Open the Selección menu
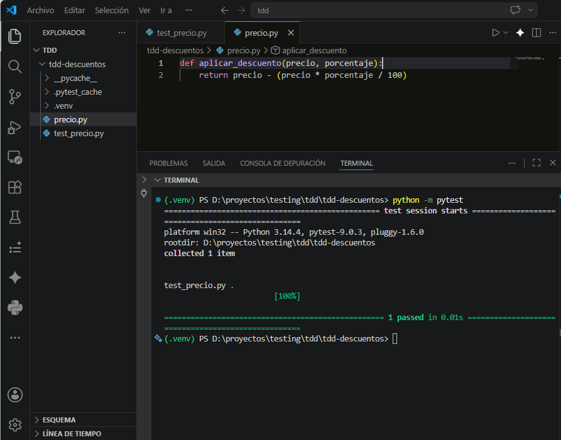Screen dimensions: 561x440 pyautogui.click(x=112, y=11)
